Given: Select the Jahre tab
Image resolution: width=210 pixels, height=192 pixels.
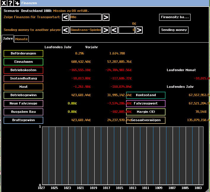Looking at the screenshot, I should [8, 39].
